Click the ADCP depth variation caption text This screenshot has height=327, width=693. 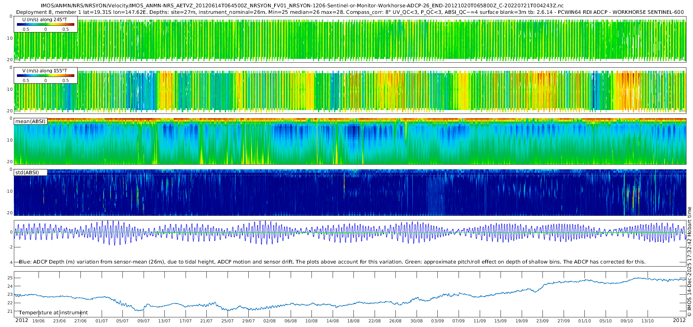(x=332, y=262)
